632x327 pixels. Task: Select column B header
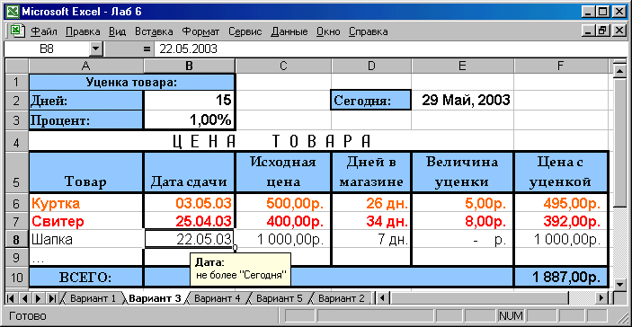tap(189, 66)
